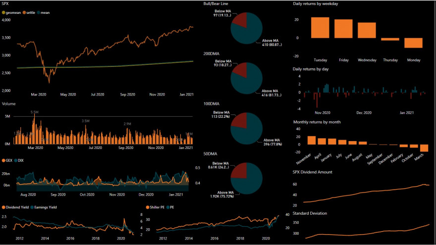The width and height of the screenshot is (436, 245).
Task: Click the 'Below MA 113 (22.2%)' label
Action: click(220, 114)
